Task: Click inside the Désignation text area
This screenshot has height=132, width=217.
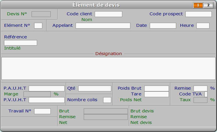Action: tap(108, 68)
